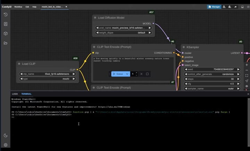
Task: Collapse the KSampler node via its dot
Action: [x=183, y=47]
